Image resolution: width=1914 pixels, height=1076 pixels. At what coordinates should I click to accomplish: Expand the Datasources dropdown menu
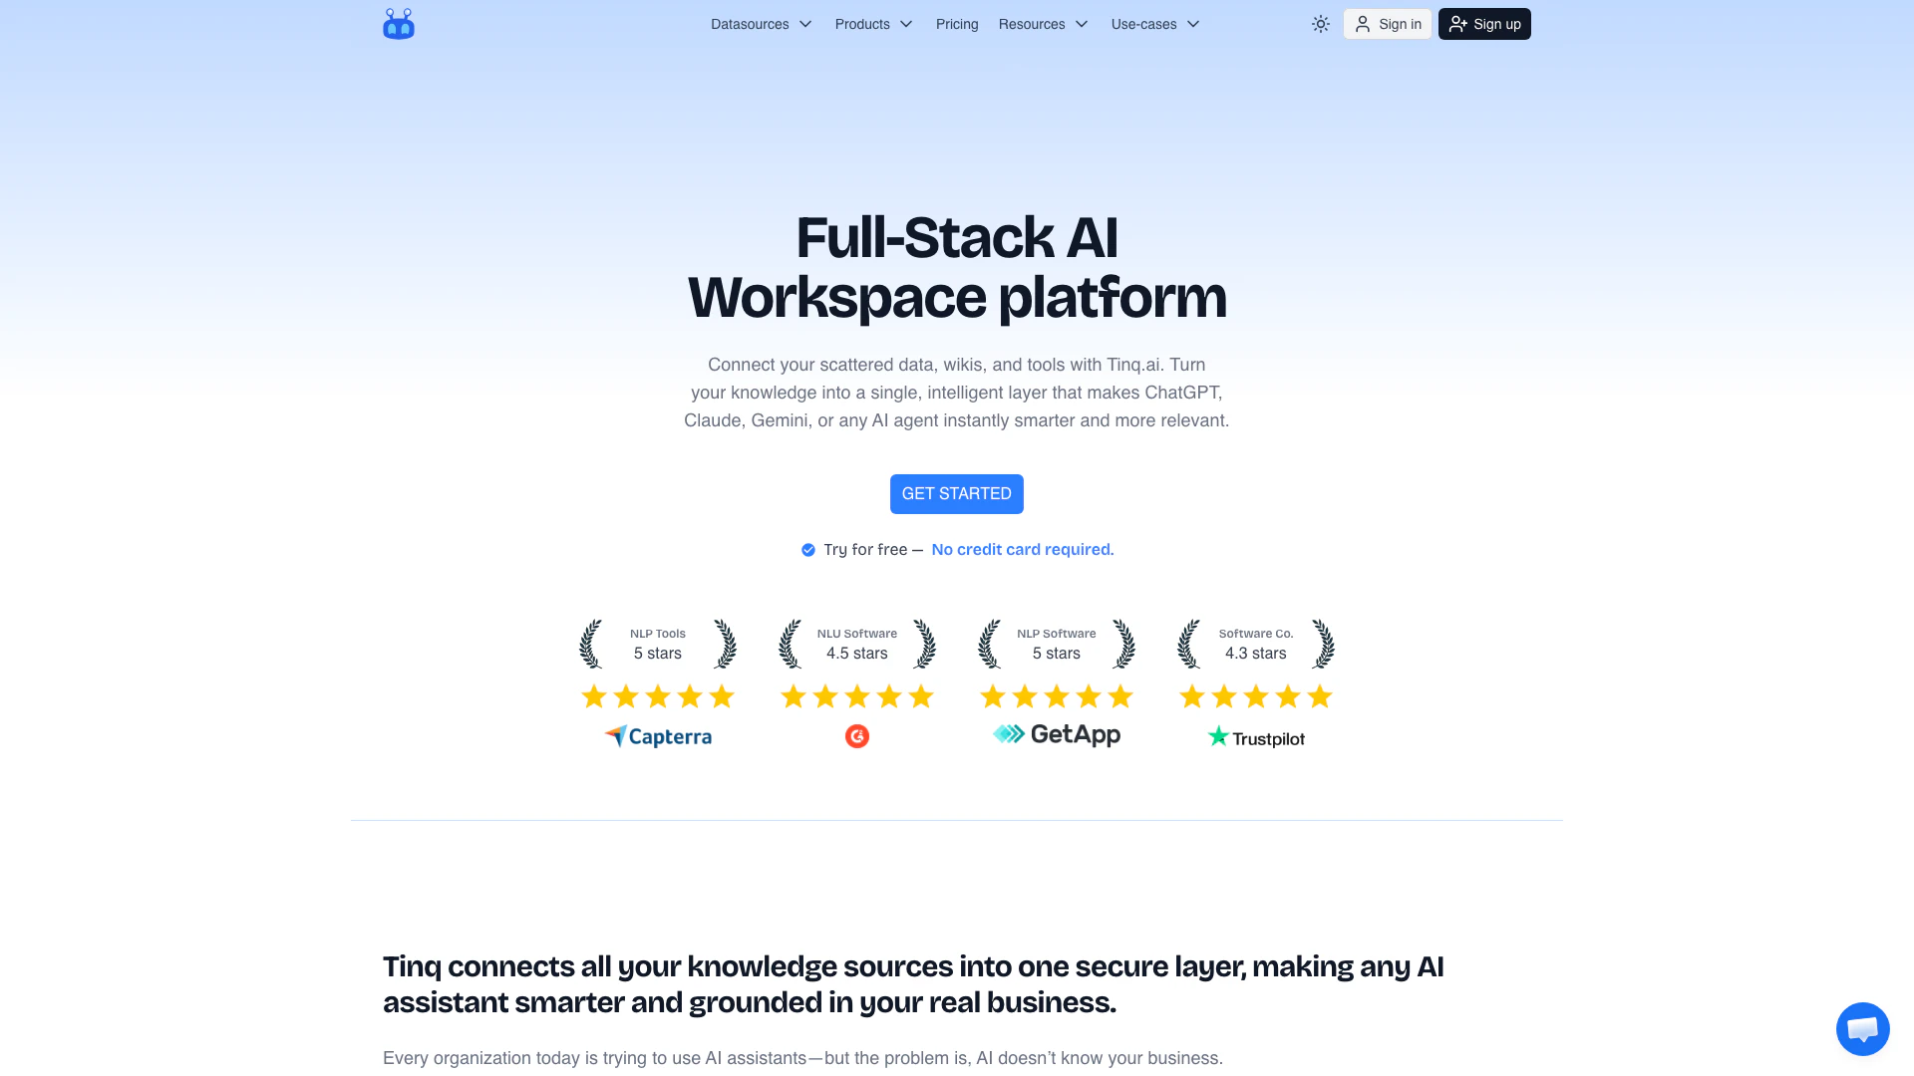click(x=762, y=24)
